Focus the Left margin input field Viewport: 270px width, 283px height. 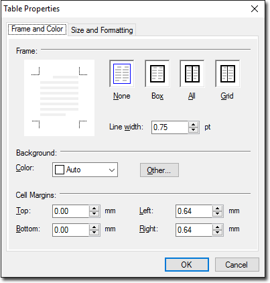point(194,211)
